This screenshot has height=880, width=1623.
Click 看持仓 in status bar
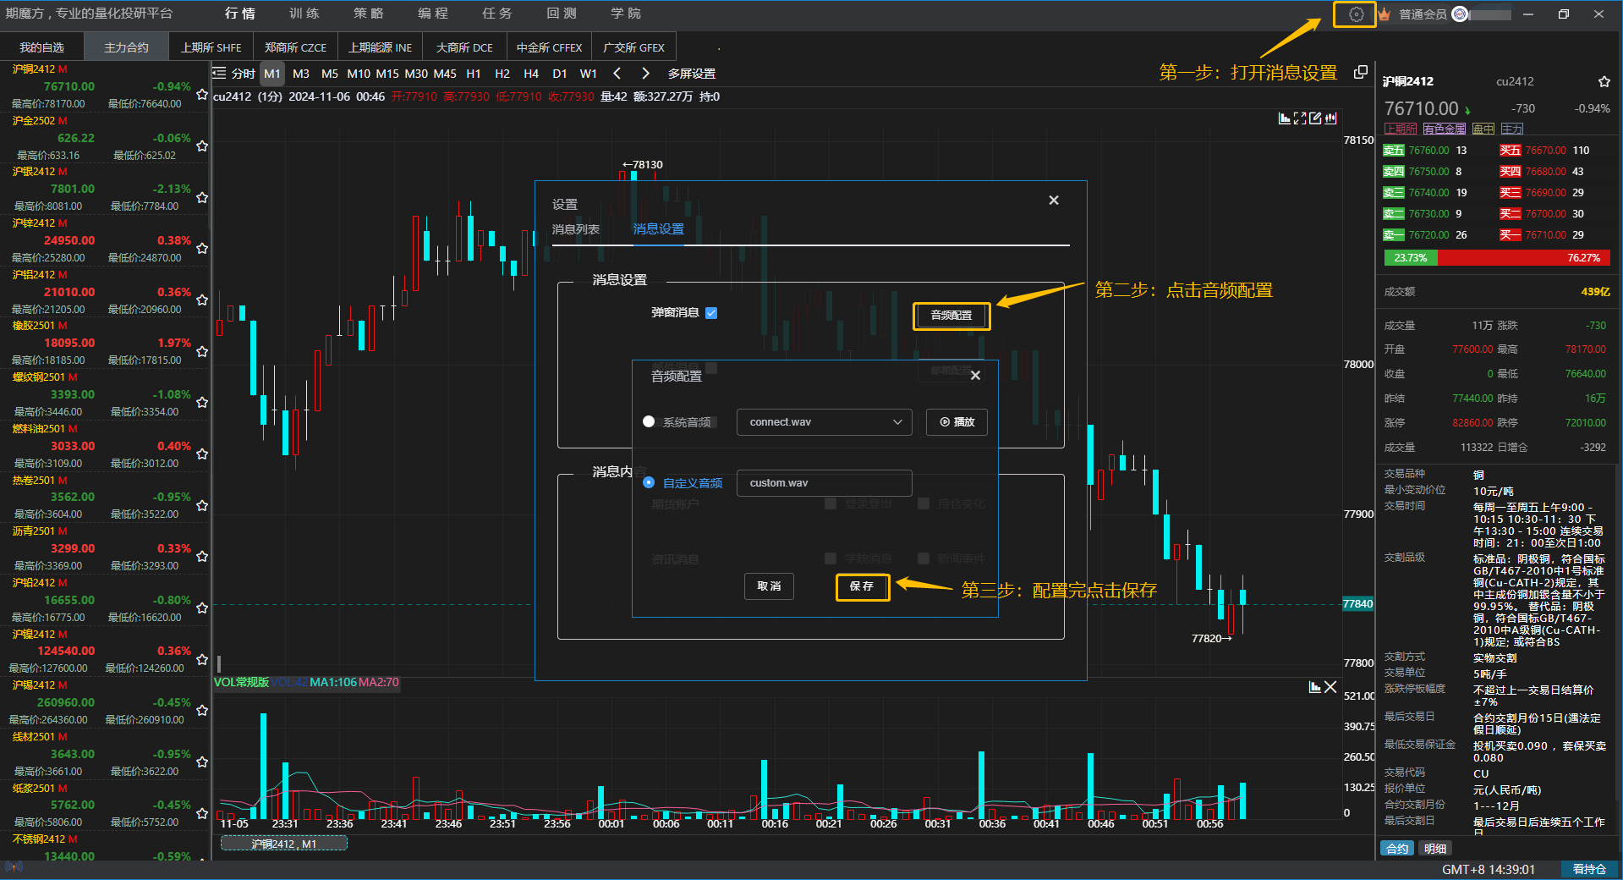pos(1589,869)
